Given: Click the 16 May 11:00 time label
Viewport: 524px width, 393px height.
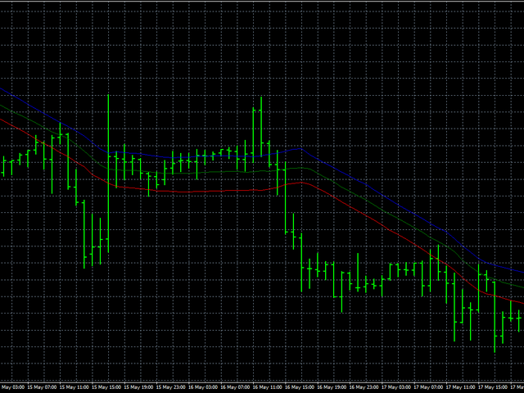Looking at the screenshot, I should [268, 387].
